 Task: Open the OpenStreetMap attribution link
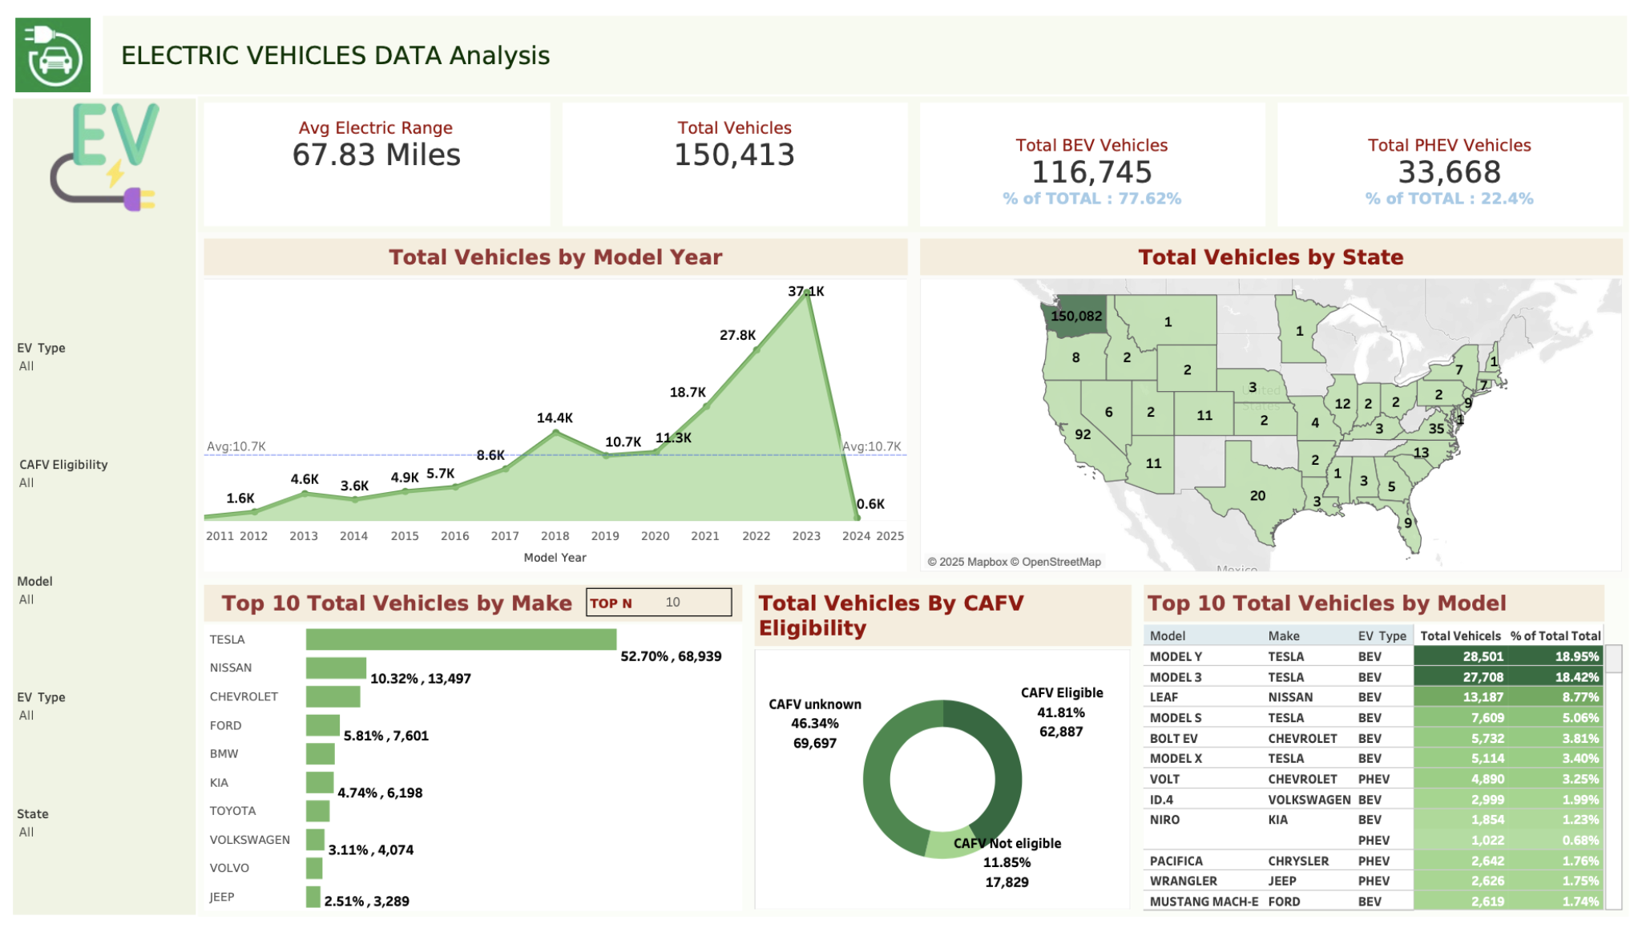pyautogui.click(x=1061, y=563)
